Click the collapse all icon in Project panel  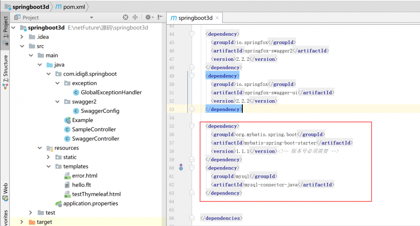click(x=135, y=17)
